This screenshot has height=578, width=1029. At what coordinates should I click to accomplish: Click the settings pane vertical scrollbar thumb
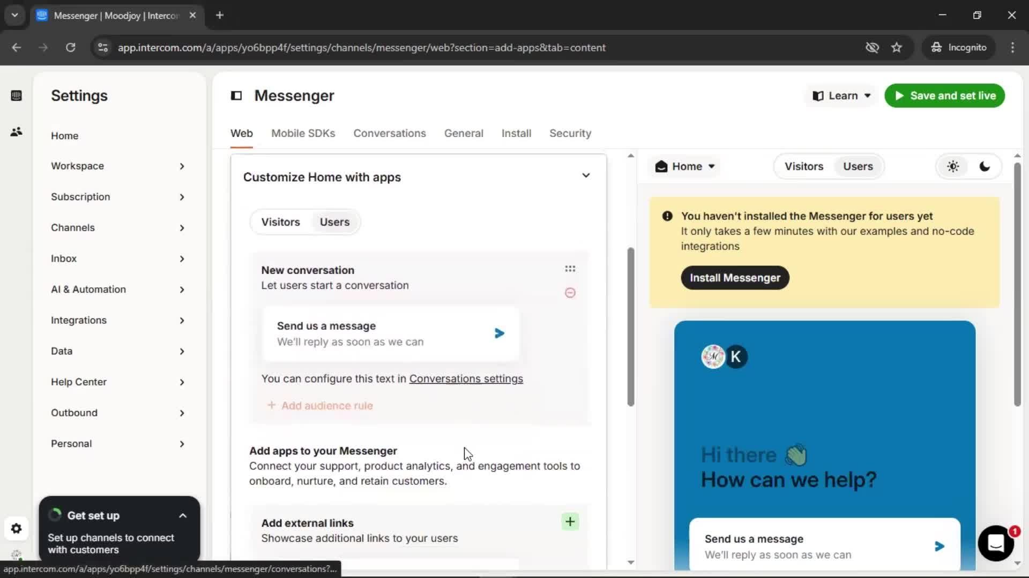pos(631,326)
